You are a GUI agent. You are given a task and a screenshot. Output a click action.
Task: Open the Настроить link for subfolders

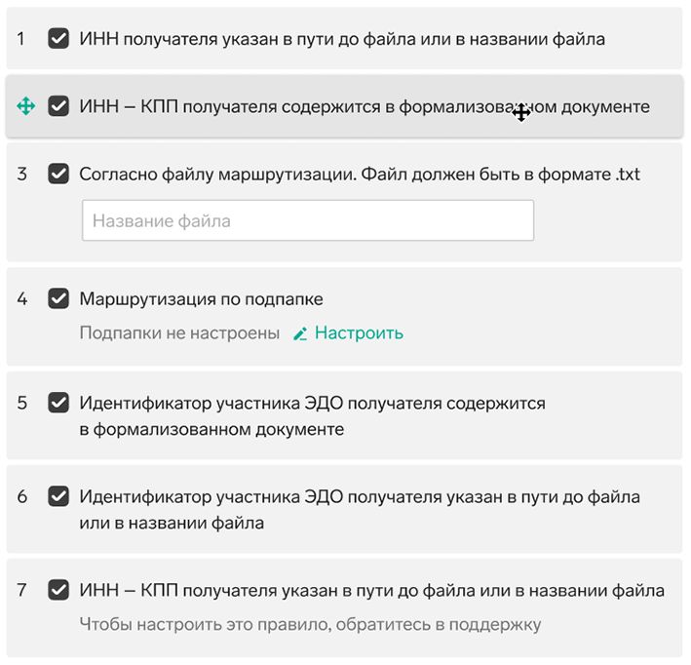359,332
